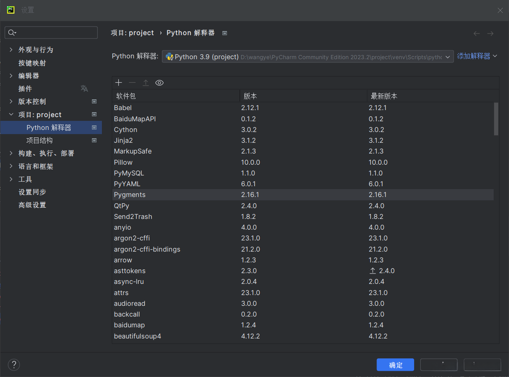Viewport: 509px width, 377px height.
Task: Sort by 软件包 column header
Action: (x=176, y=96)
